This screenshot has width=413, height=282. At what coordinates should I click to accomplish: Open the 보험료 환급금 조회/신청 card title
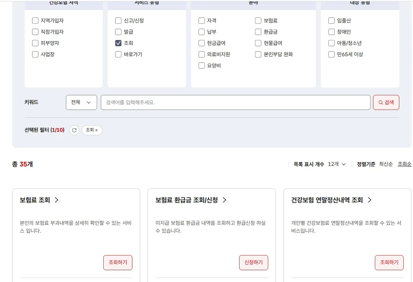(187, 200)
